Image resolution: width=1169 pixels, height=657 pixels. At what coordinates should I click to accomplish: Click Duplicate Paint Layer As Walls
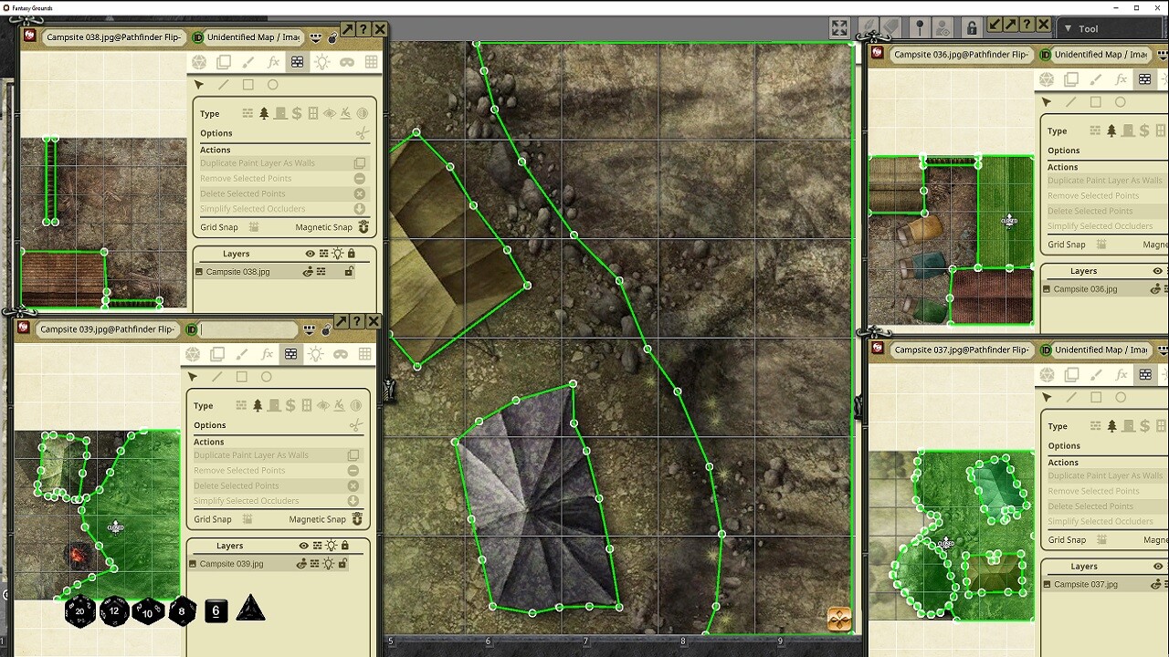(274, 162)
